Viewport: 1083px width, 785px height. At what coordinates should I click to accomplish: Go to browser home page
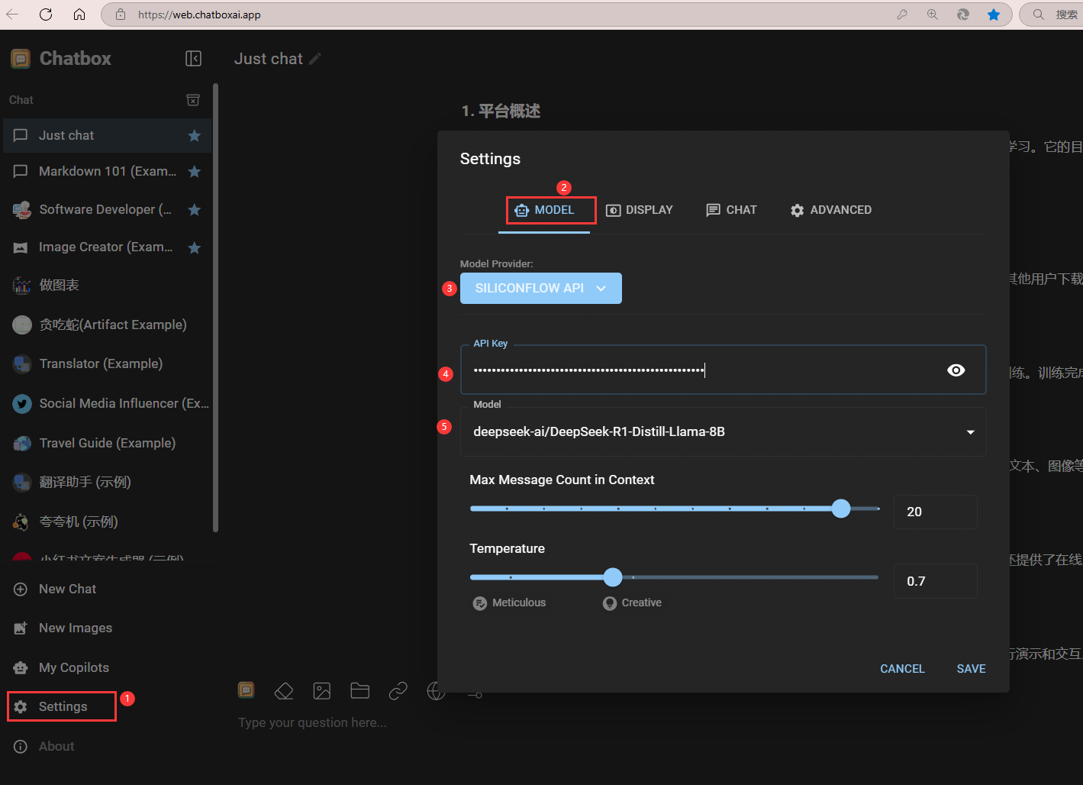[x=79, y=15]
